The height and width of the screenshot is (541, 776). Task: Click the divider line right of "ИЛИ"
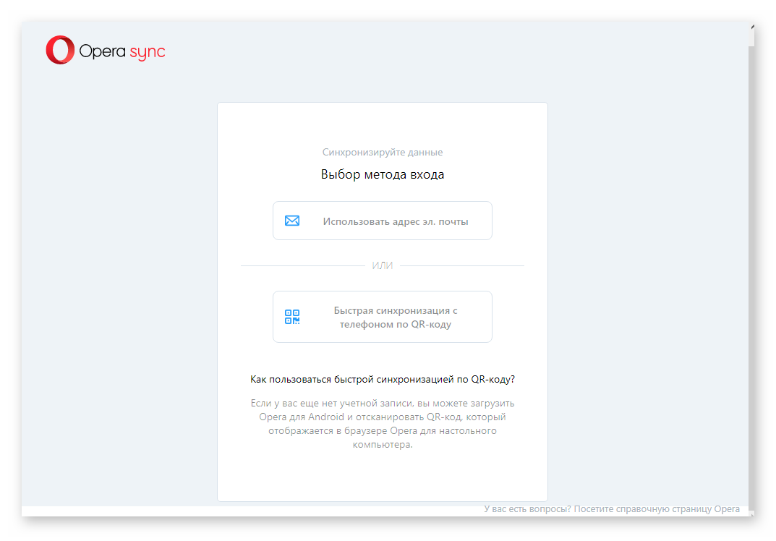[461, 265]
